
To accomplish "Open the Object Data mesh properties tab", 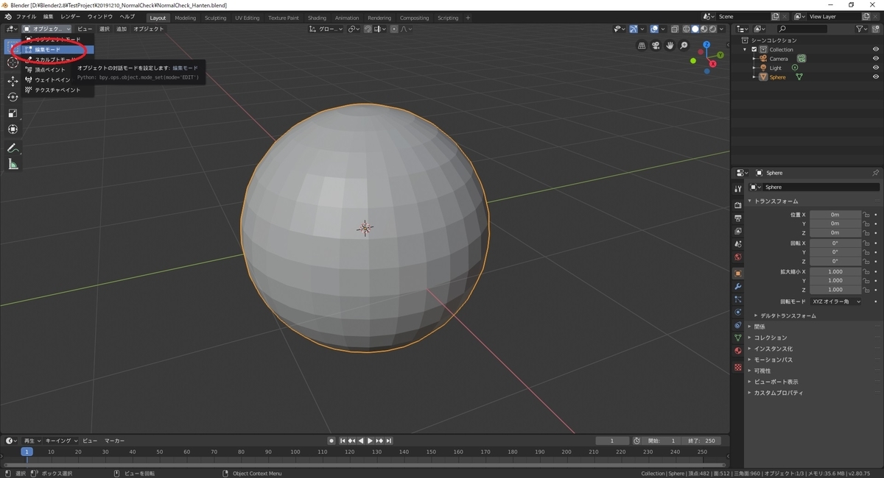I will pyautogui.click(x=737, y=338).
